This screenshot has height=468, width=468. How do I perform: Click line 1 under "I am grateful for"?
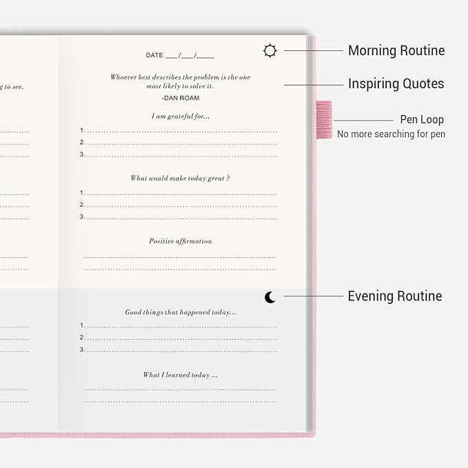(181, 131)
